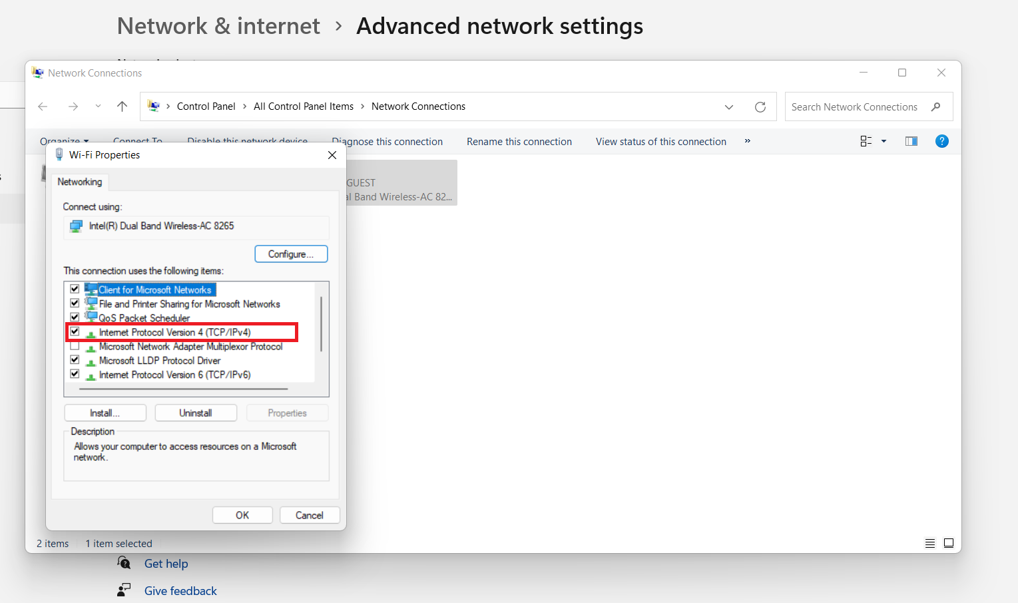Go to Network & internet breadcrumb
Image resolution: width=1018 pixels, height=603 pixels.
tap(218, 26)
